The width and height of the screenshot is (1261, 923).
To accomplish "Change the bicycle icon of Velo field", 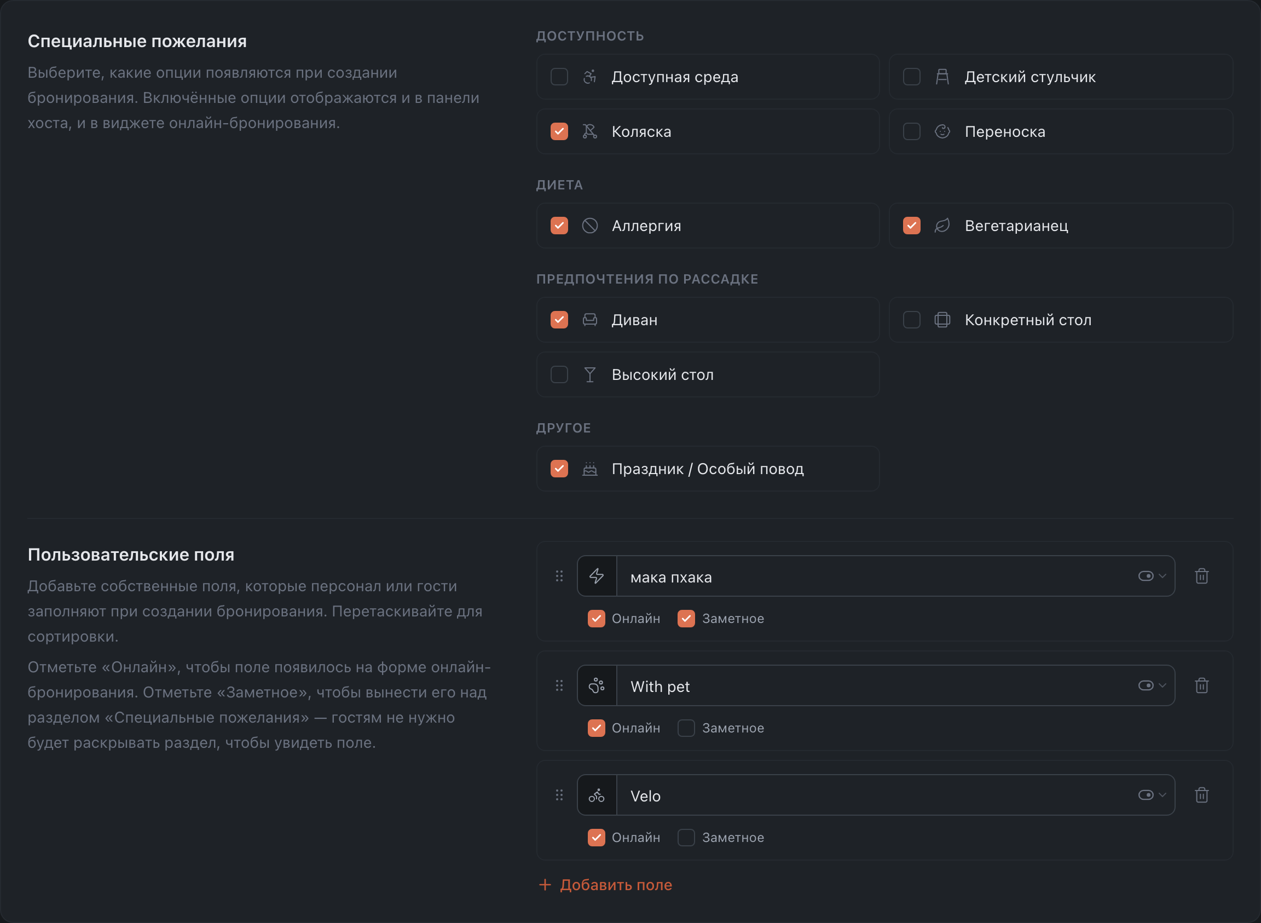I will point(597,795).
